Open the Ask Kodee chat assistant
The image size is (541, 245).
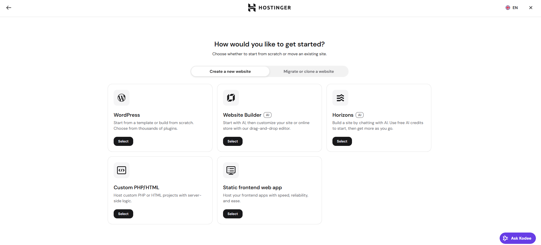click(x=517, y=238)
